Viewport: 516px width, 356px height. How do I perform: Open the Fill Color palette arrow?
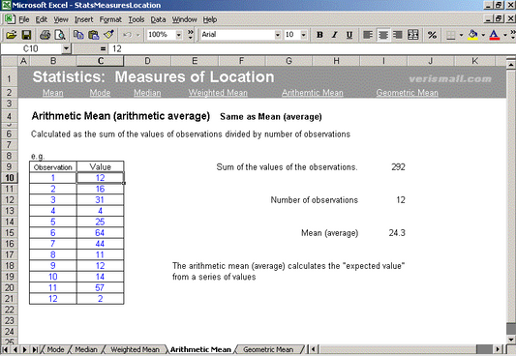pyautogui.click(x=483, y=35)
